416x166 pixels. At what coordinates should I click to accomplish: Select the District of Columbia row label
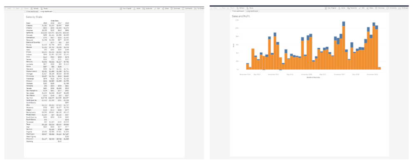pos(33,42)
